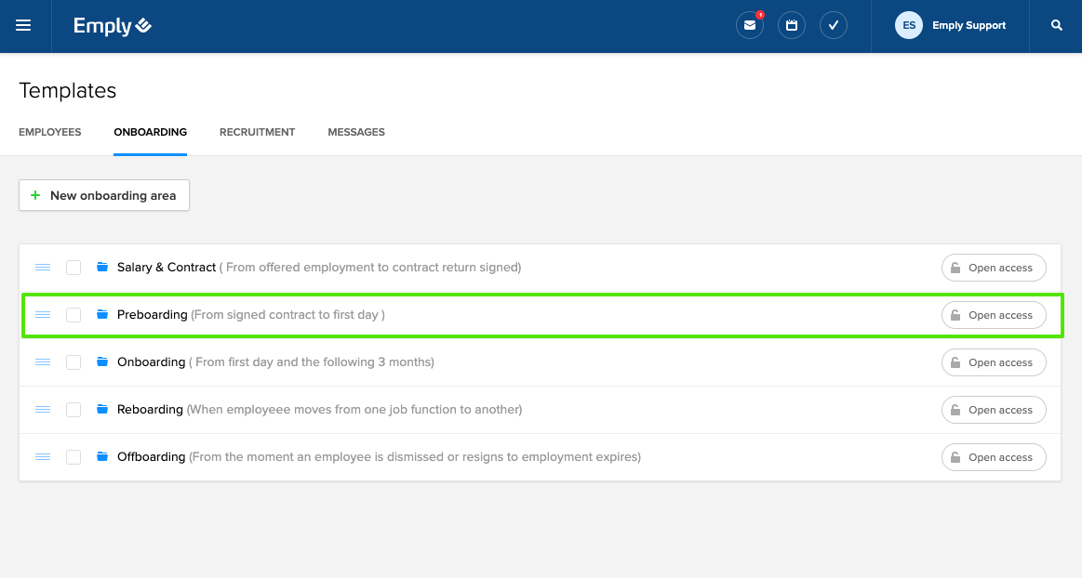Click the Offboarding drag handle icon
Image resolution: width=1082 pixels, height=578 pixels.
tap(43, 457)
